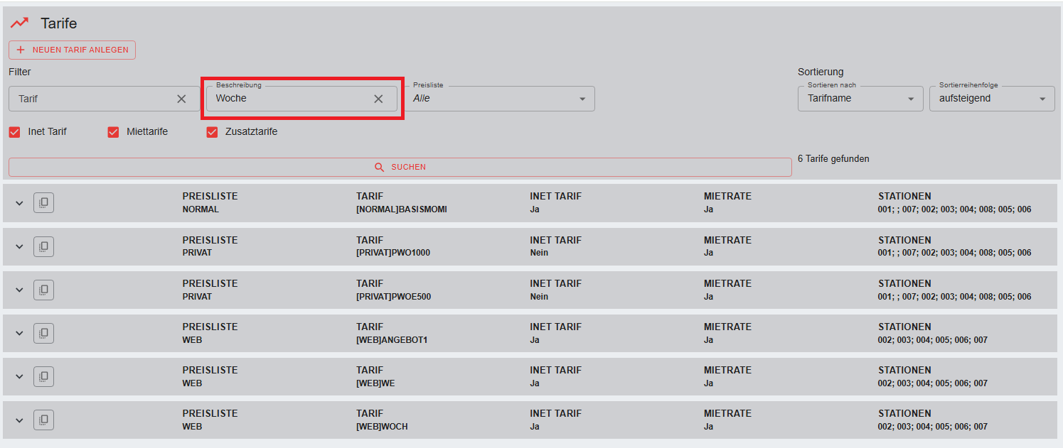Disable the Zusatztarife checkbox
1063x448 pixels.
click(212, 132)
